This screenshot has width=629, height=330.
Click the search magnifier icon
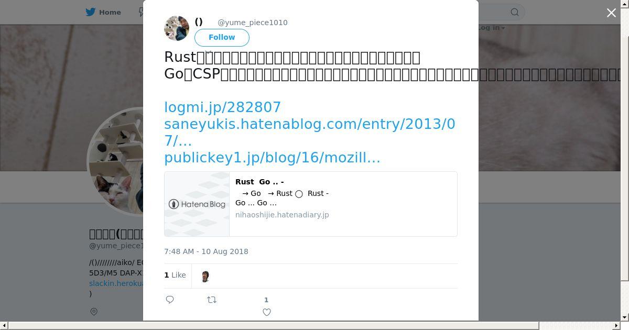coord(515,12)
